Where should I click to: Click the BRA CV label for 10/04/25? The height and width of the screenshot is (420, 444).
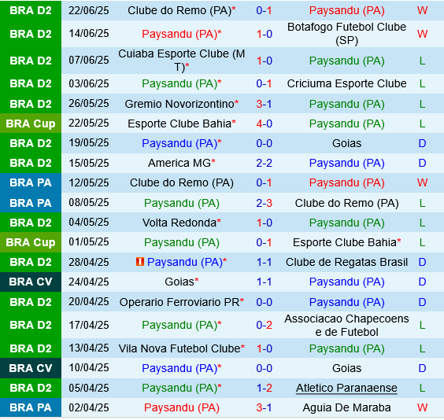click(31, 368)
